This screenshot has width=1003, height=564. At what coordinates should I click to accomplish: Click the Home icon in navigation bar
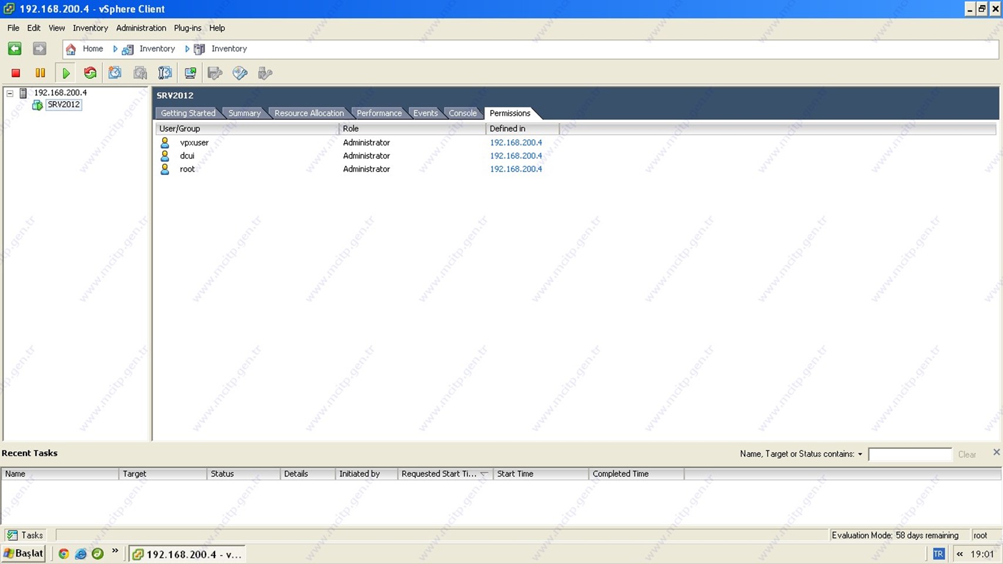[71, 49]
